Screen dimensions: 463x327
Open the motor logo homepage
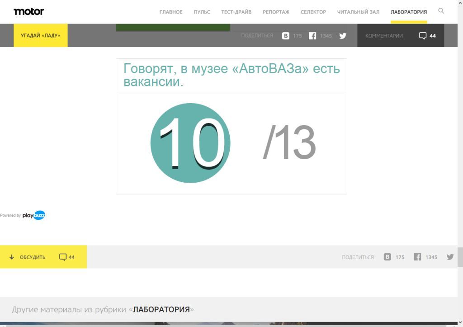[28, 11]
